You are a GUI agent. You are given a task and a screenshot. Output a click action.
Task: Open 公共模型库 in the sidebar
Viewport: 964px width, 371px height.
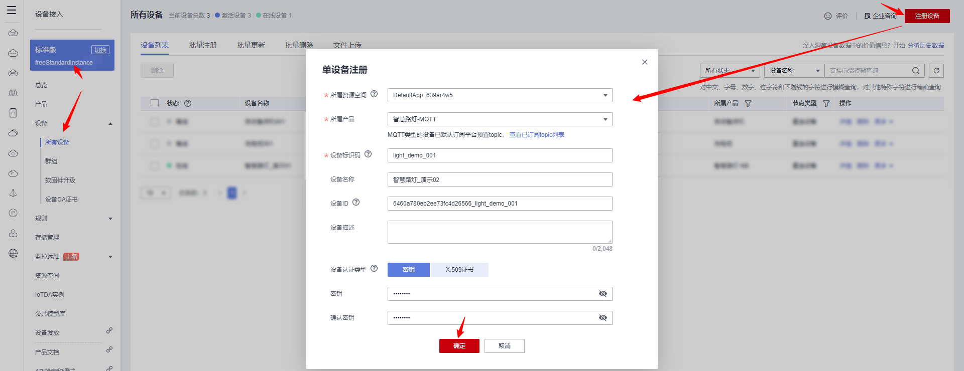click(x=50, y=314)
